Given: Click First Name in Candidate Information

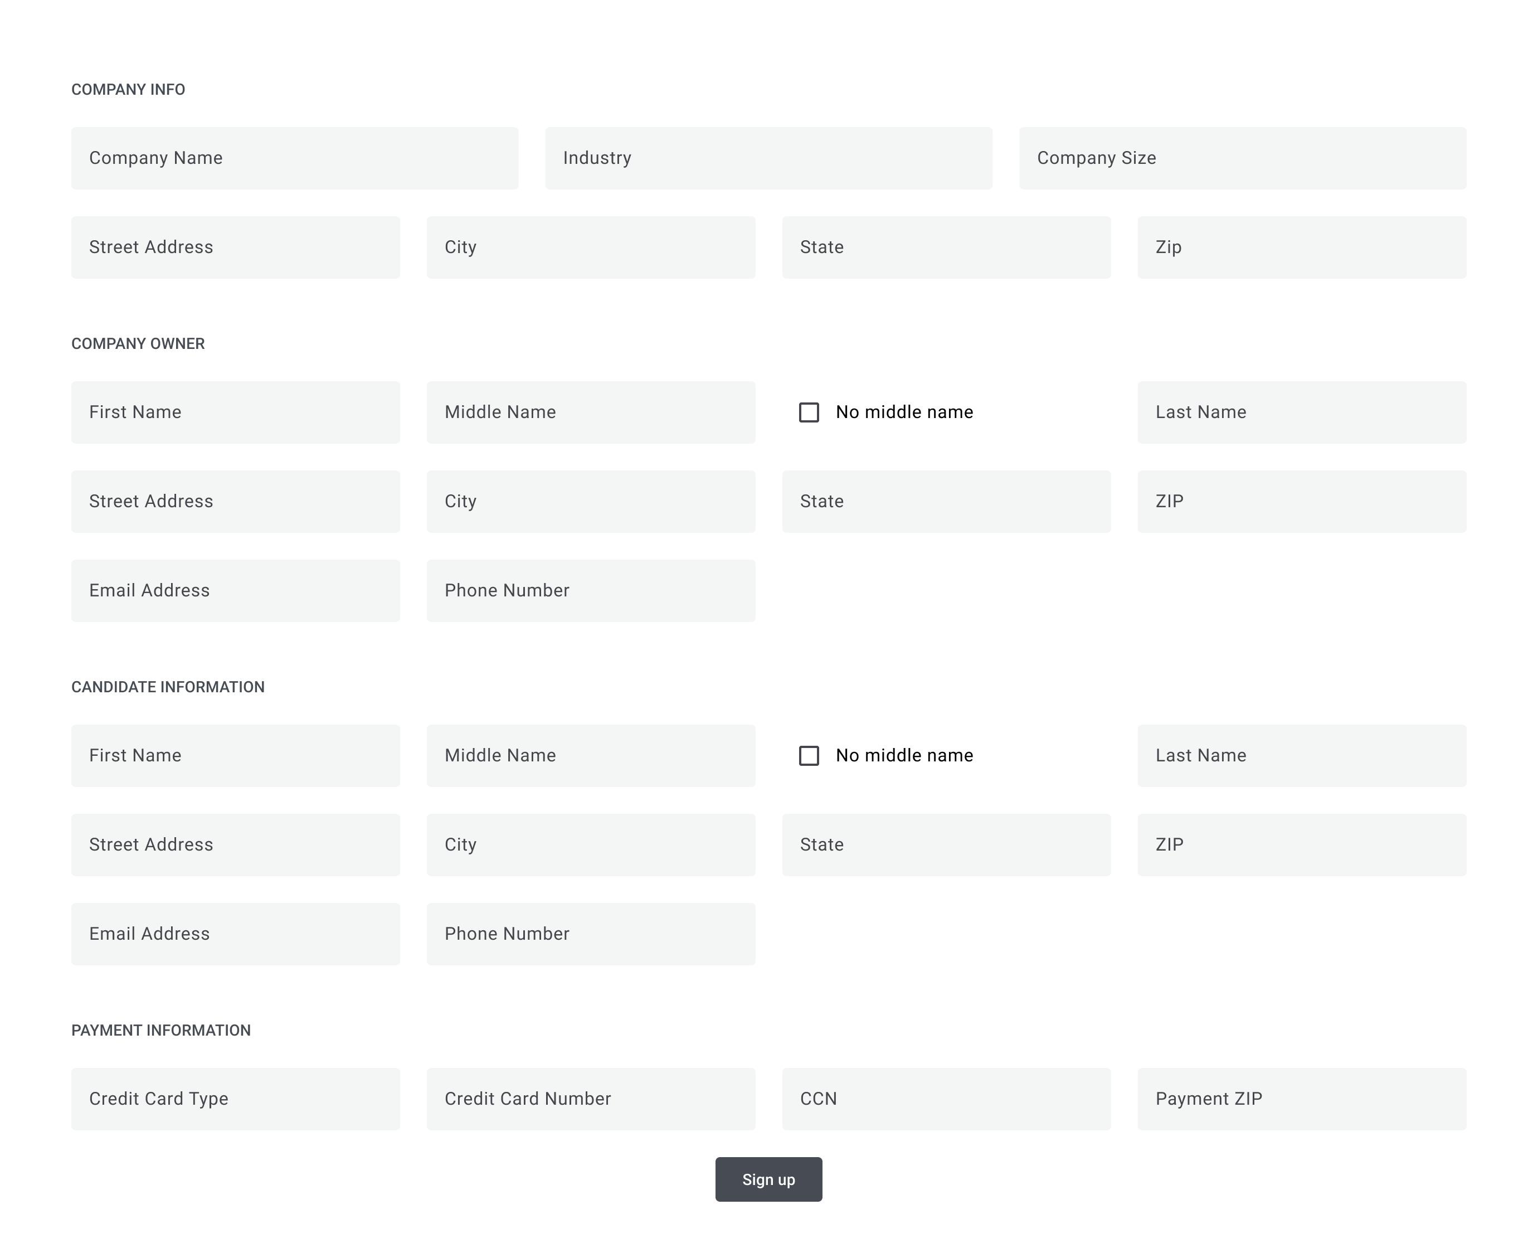Looking at the screenshot, I should coord(235,756).
